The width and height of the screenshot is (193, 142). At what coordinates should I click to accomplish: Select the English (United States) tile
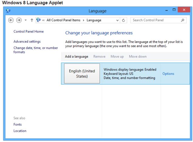(x=82, y=74)
